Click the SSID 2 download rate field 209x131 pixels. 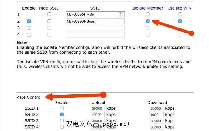[x=156, y=115]
